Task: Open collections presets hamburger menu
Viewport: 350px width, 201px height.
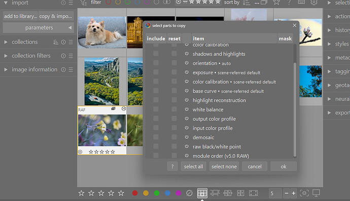Action: (x=71, y=42)
